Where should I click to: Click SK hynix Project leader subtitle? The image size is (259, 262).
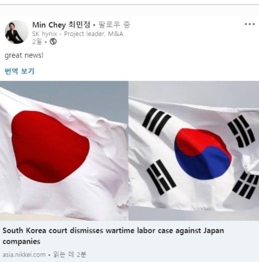(78, 34)
